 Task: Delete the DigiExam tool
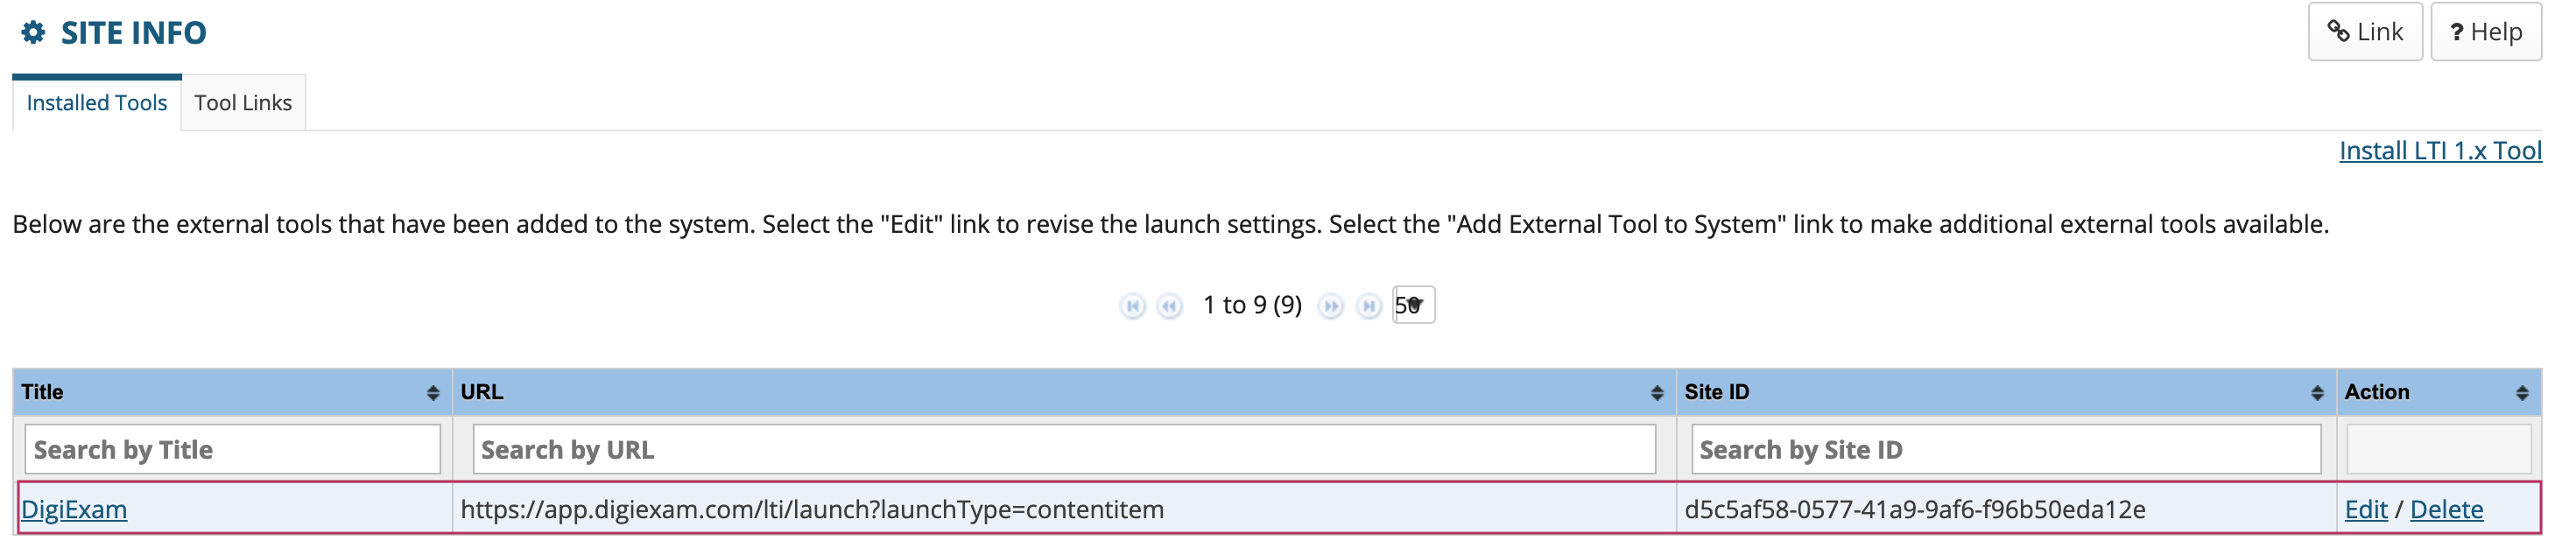[x=2446, y=509]
